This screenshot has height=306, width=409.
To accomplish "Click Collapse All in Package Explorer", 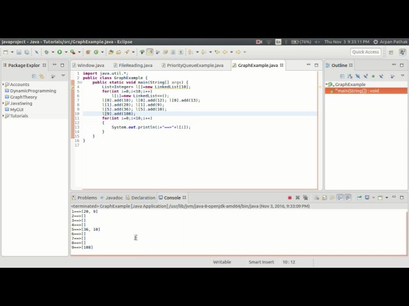I will pos(34,76).
